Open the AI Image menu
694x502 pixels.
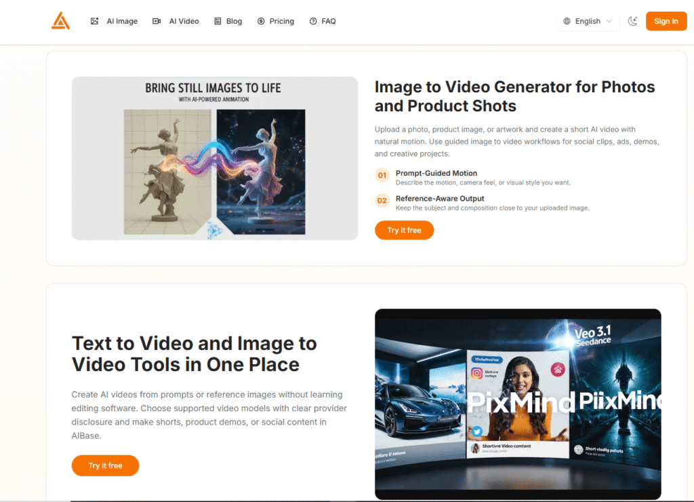click(x=114, y=21)
